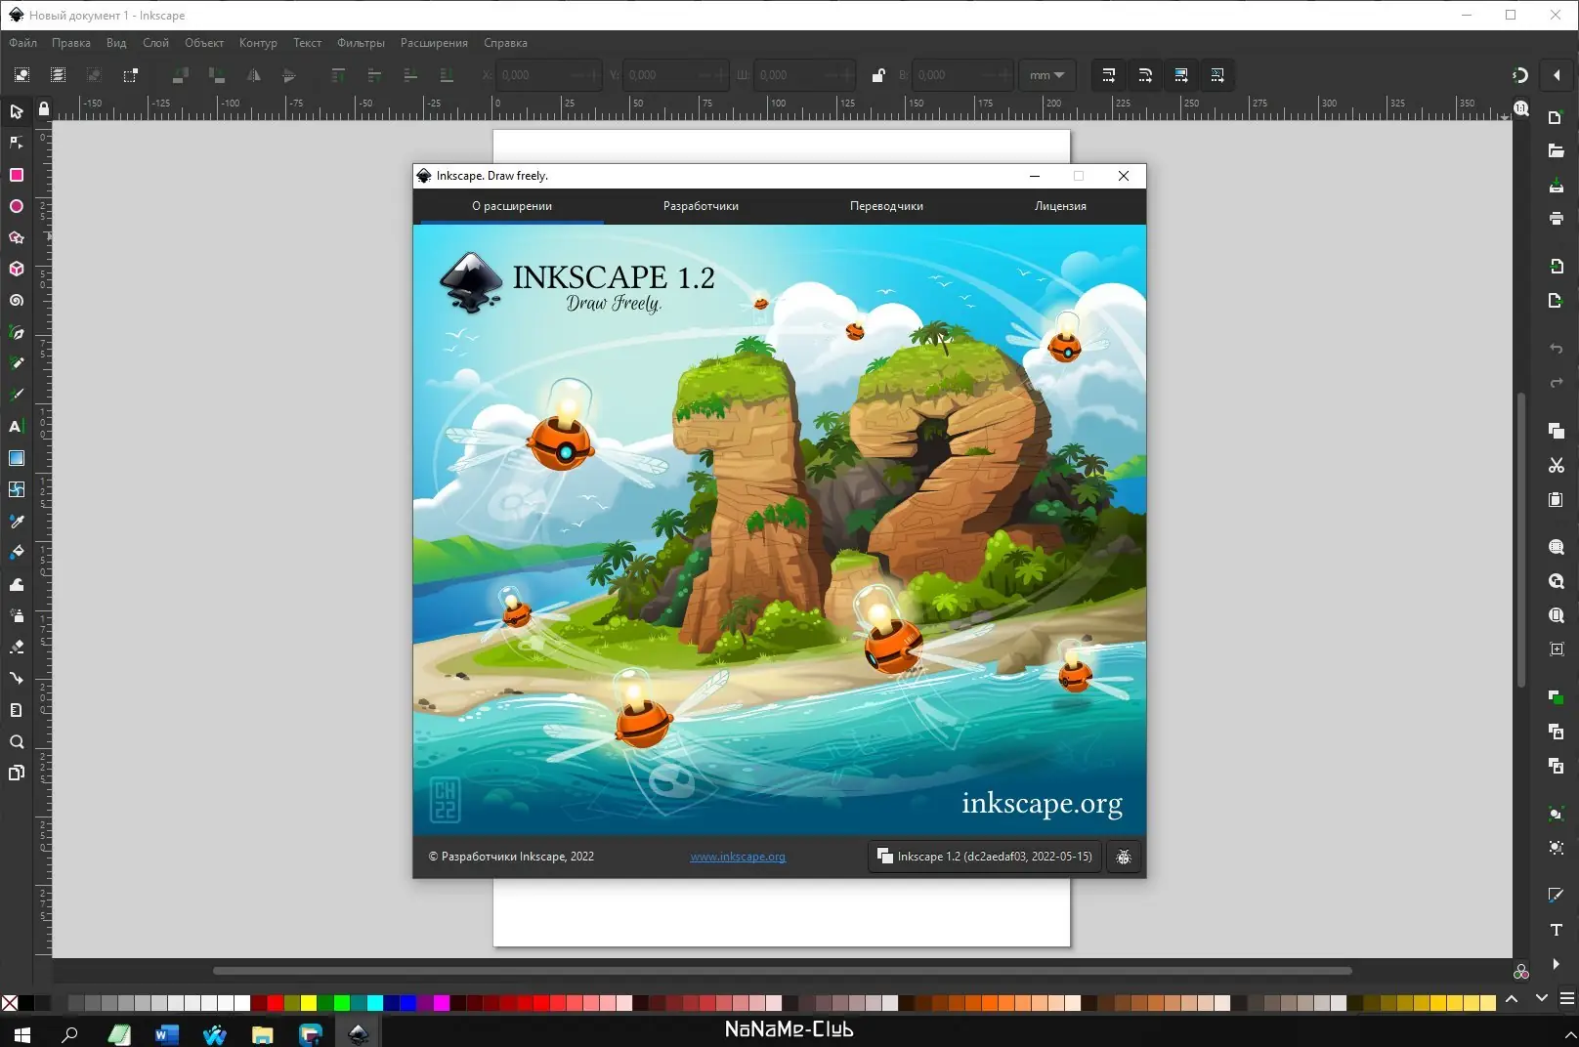Toggle scale rounded corners option
The width and height of the screenshot is (1579, 1047).
pos(1144,75)
